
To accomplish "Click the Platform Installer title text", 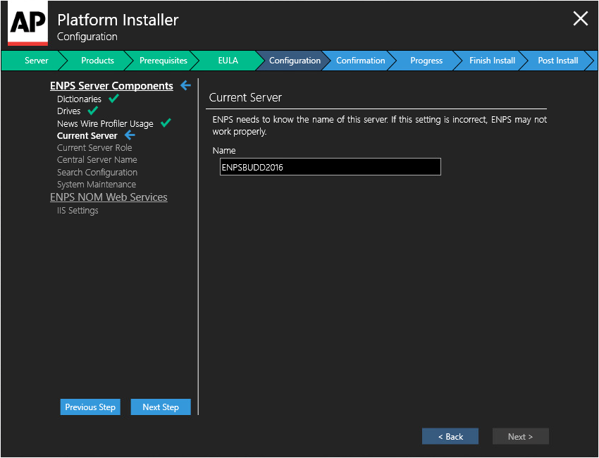I will pyautogui.click(x=118, y=20).
